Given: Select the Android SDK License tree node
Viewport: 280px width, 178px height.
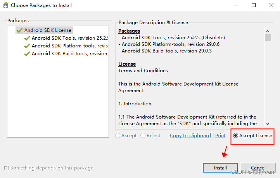Looking at the screenshot, I should (48, 30).
